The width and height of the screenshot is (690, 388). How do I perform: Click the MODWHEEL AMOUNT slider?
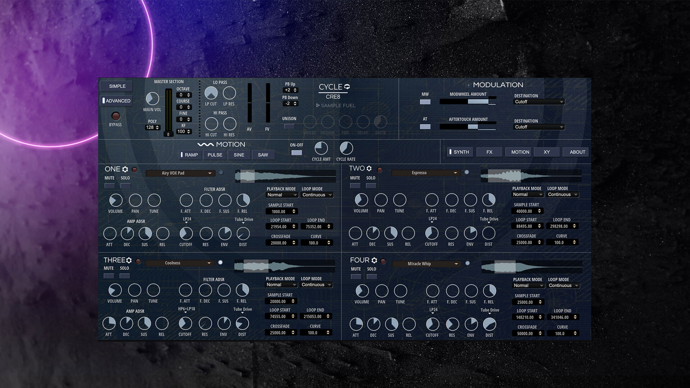tap(468, 102)
